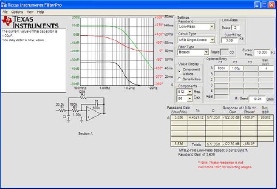Click capacitor C2 in the schematic
This screenshot has width=277, height=189.
68,117
